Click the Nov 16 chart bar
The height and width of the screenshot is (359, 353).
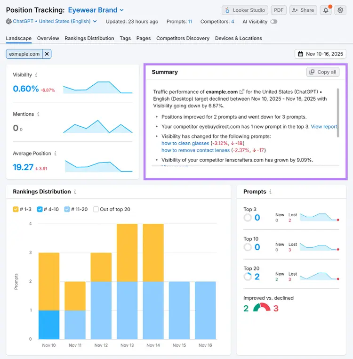(x=205, y=310)
